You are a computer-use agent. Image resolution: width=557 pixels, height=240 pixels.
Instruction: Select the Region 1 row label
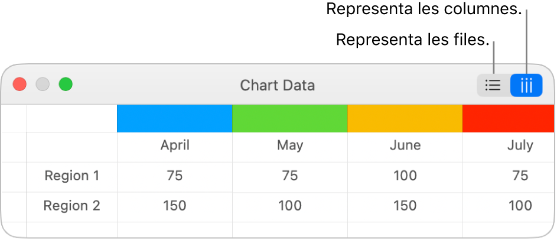click(x=72, y=176)
